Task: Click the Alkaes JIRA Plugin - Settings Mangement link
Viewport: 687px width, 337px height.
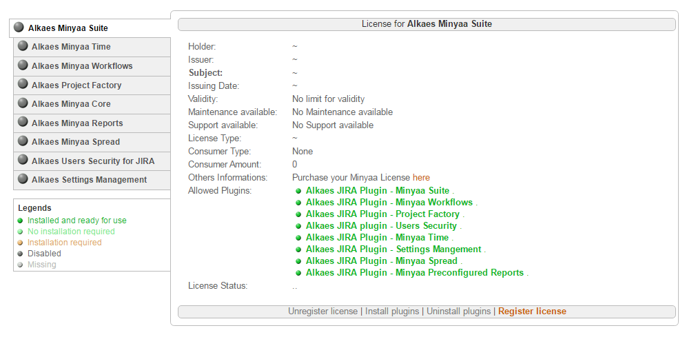Action: (393, 249)
